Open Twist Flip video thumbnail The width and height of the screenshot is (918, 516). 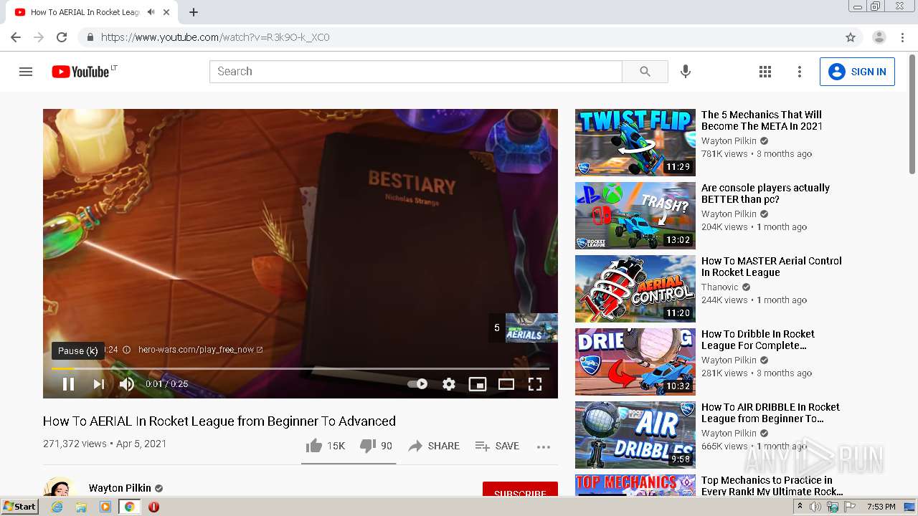coord(635,143)
